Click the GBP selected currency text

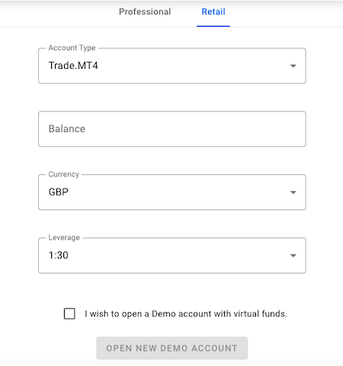59,192
